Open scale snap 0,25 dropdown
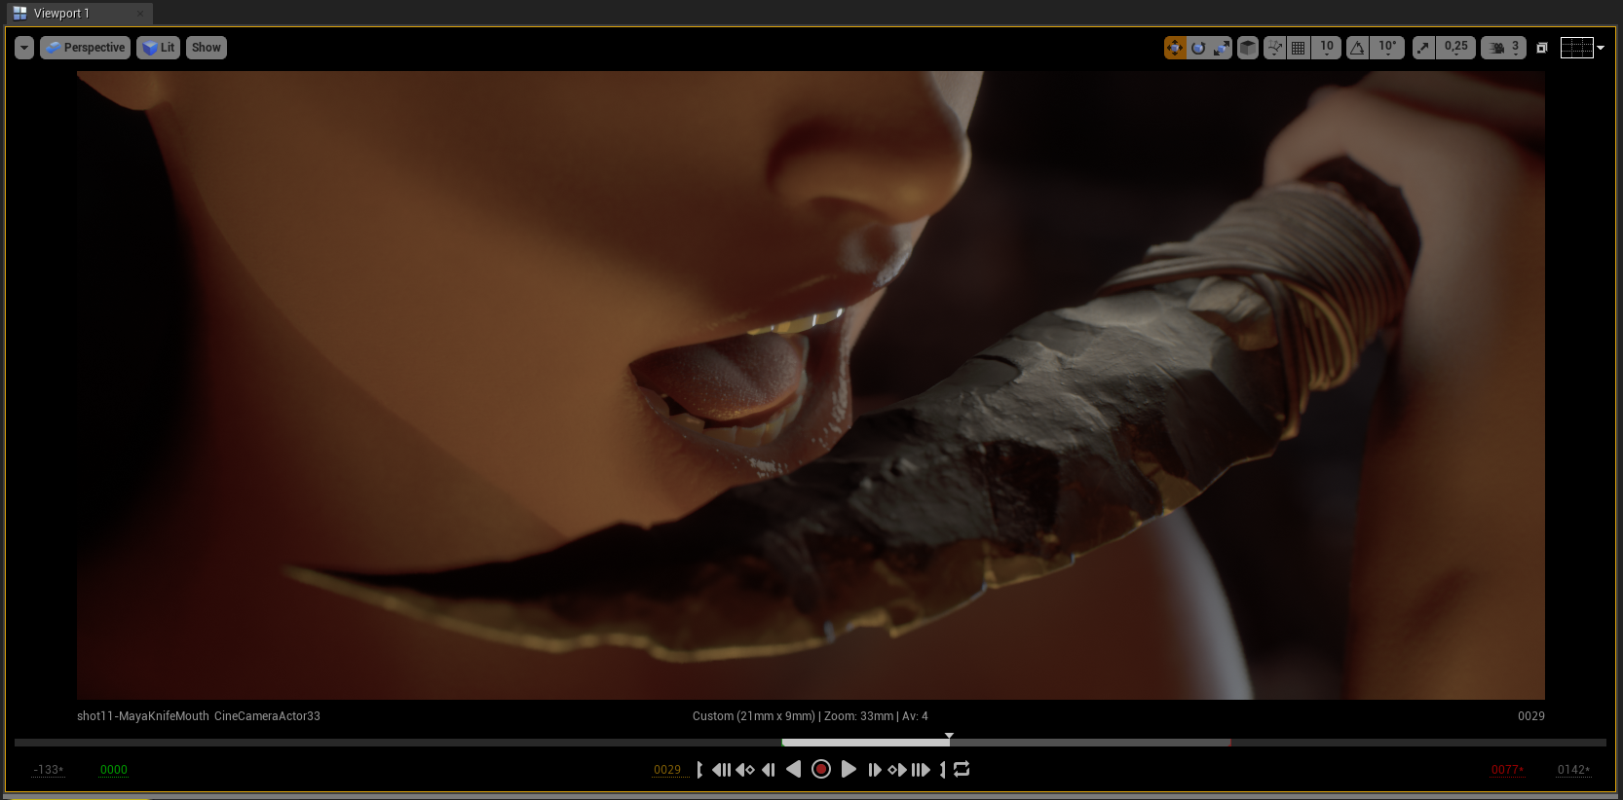Viewport: 1623px width, 800px height. [1456, 48]
